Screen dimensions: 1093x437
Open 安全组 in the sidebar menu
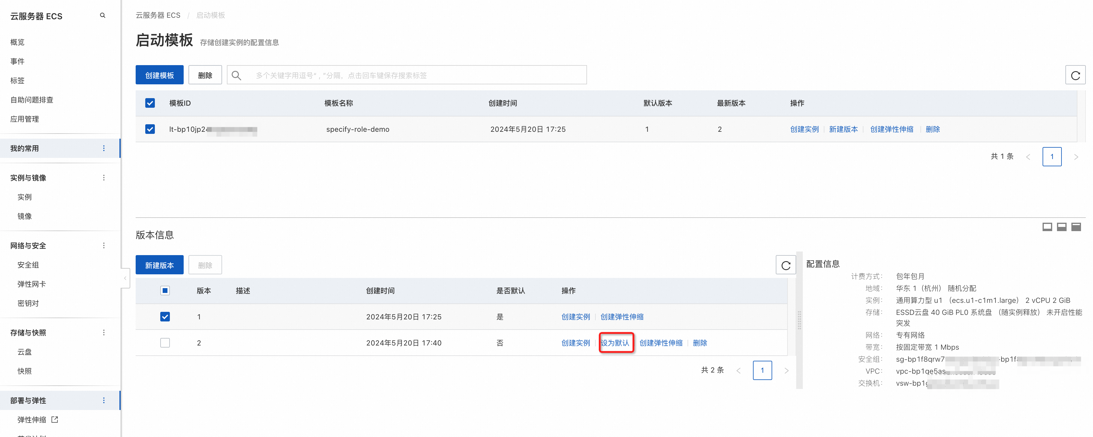[x=28, y=265]
